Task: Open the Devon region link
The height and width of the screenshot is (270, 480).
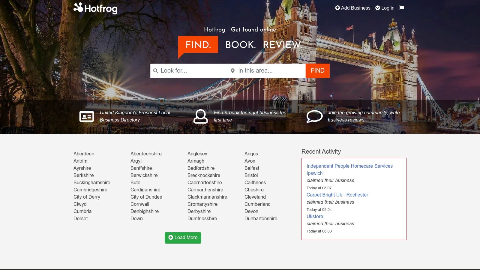Action: (251, 211)
